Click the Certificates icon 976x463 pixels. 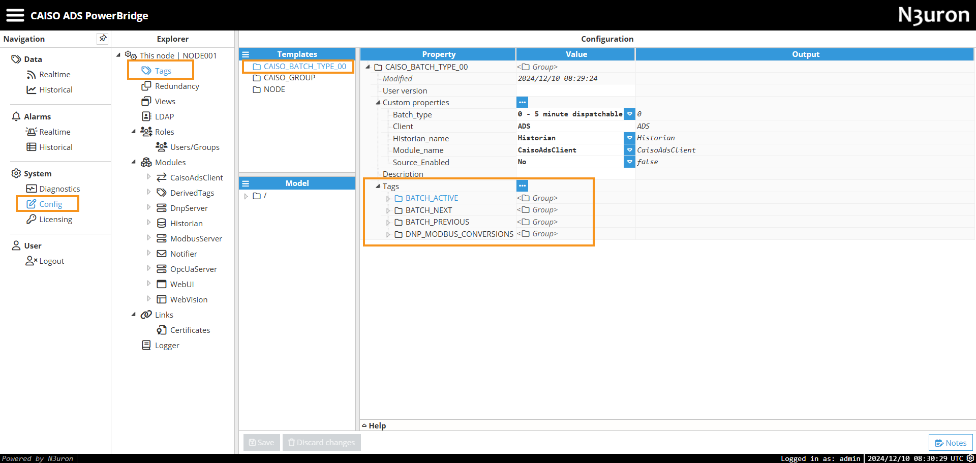162,330
